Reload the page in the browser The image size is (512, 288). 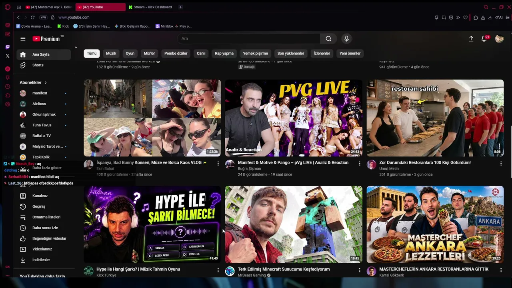click(32, 18)
